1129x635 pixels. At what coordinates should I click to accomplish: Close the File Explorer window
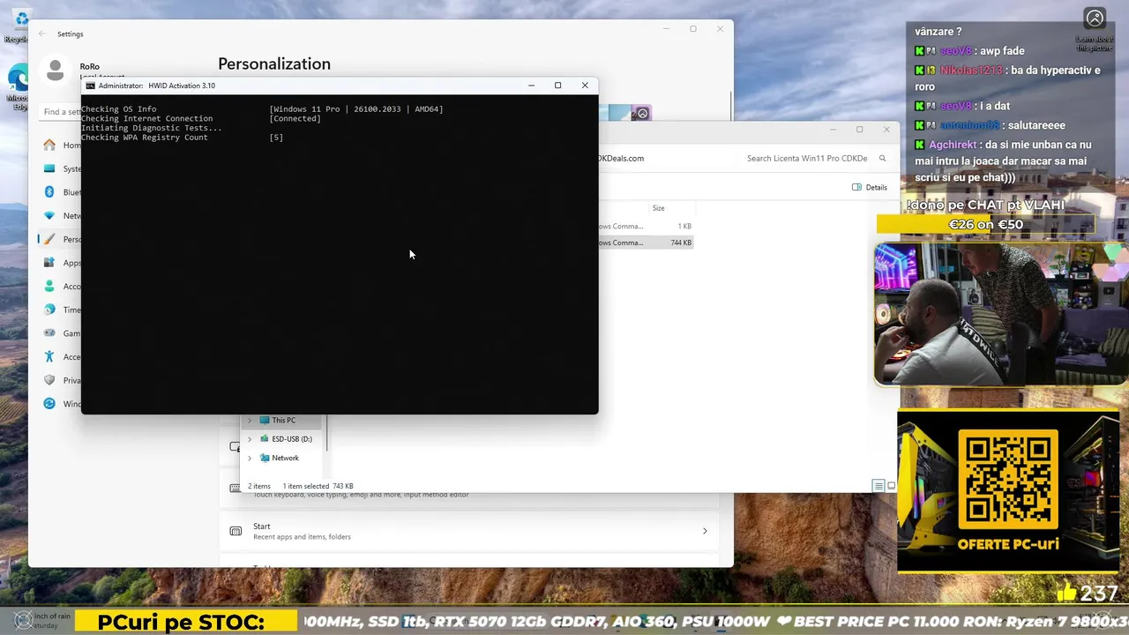886,130
